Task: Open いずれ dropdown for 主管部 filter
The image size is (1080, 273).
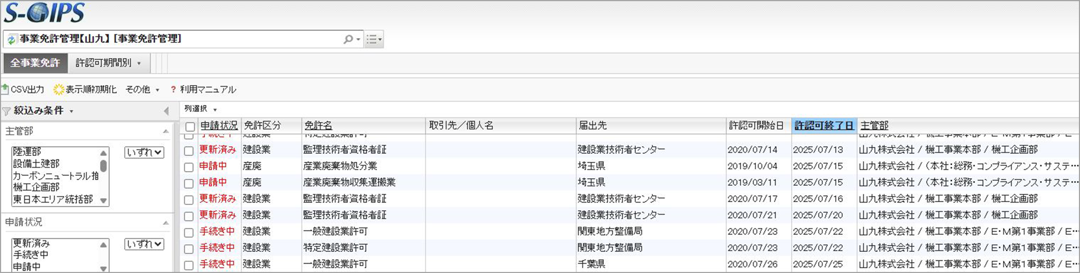Action: pyautogui.click(x=144, y=152)
